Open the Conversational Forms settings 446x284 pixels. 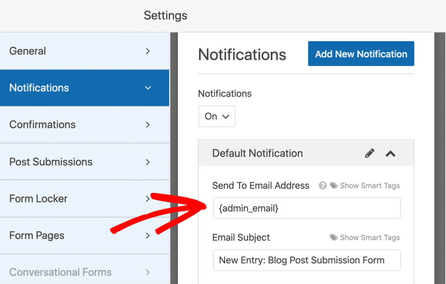click(x=84, y=272)
